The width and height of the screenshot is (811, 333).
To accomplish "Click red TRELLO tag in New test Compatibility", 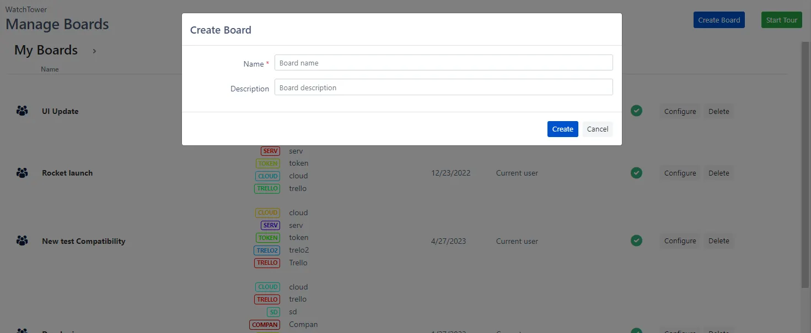I will (267, 263).
